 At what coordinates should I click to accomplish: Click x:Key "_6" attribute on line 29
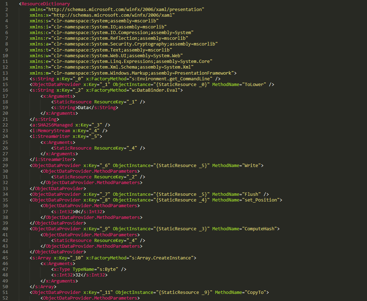point(97,166)
